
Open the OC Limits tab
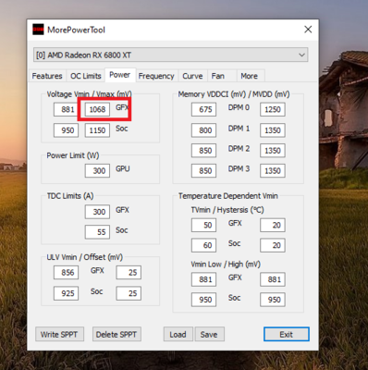(x=86, y=76)
